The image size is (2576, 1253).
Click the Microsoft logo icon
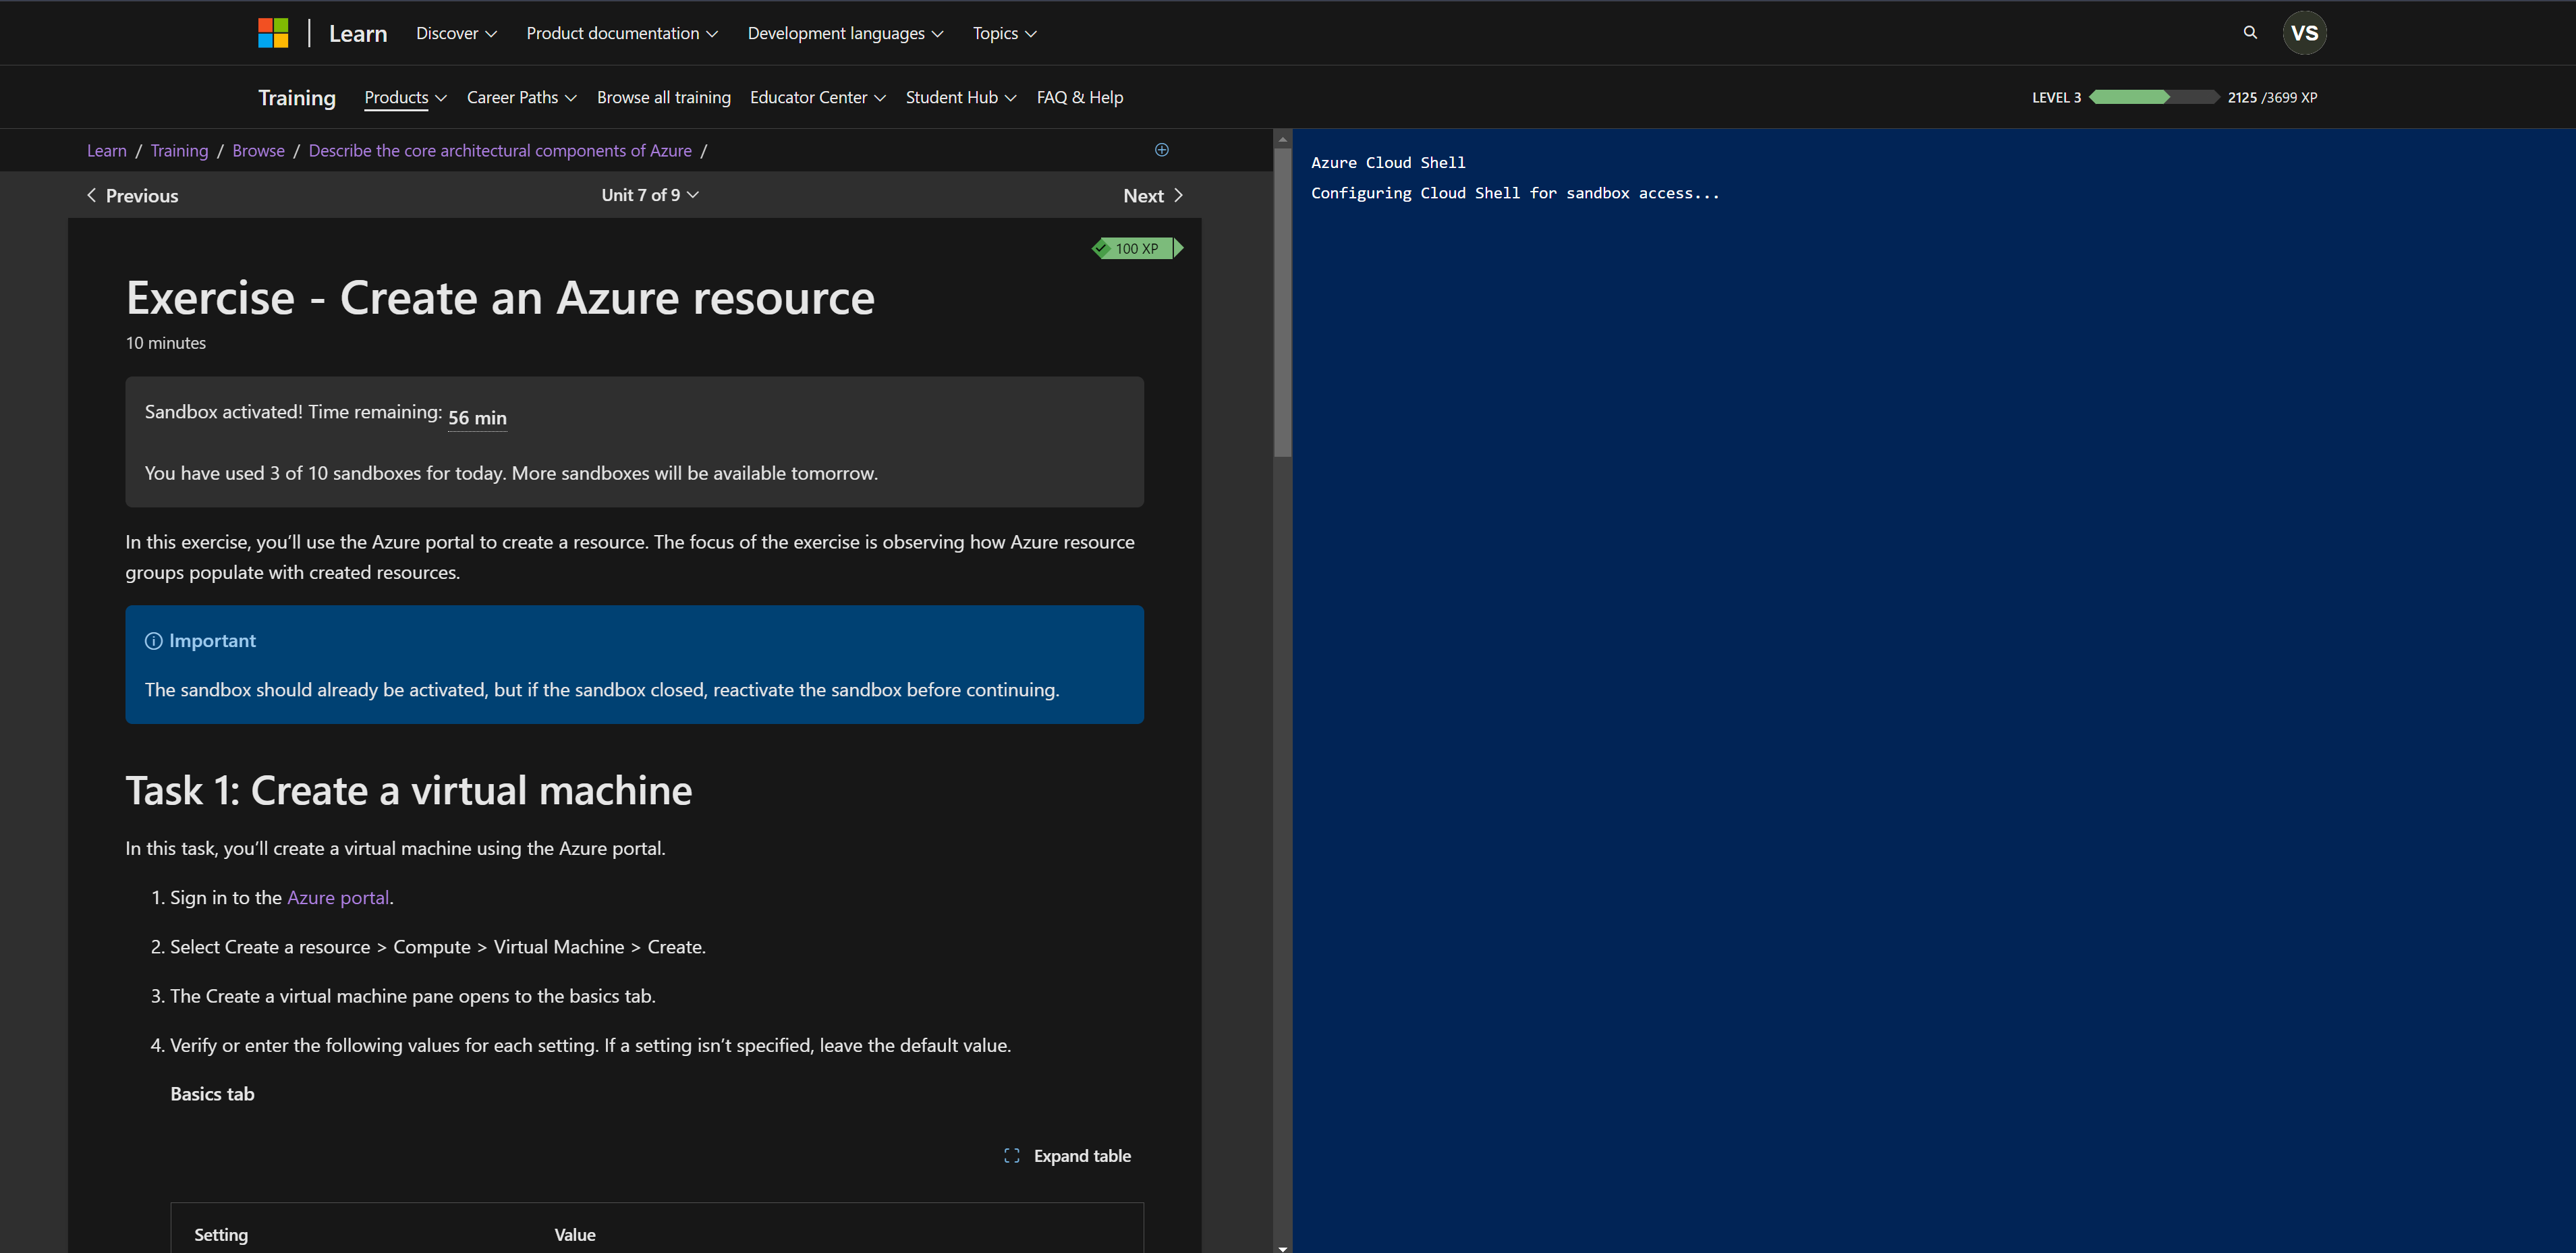tap(273, 33)
